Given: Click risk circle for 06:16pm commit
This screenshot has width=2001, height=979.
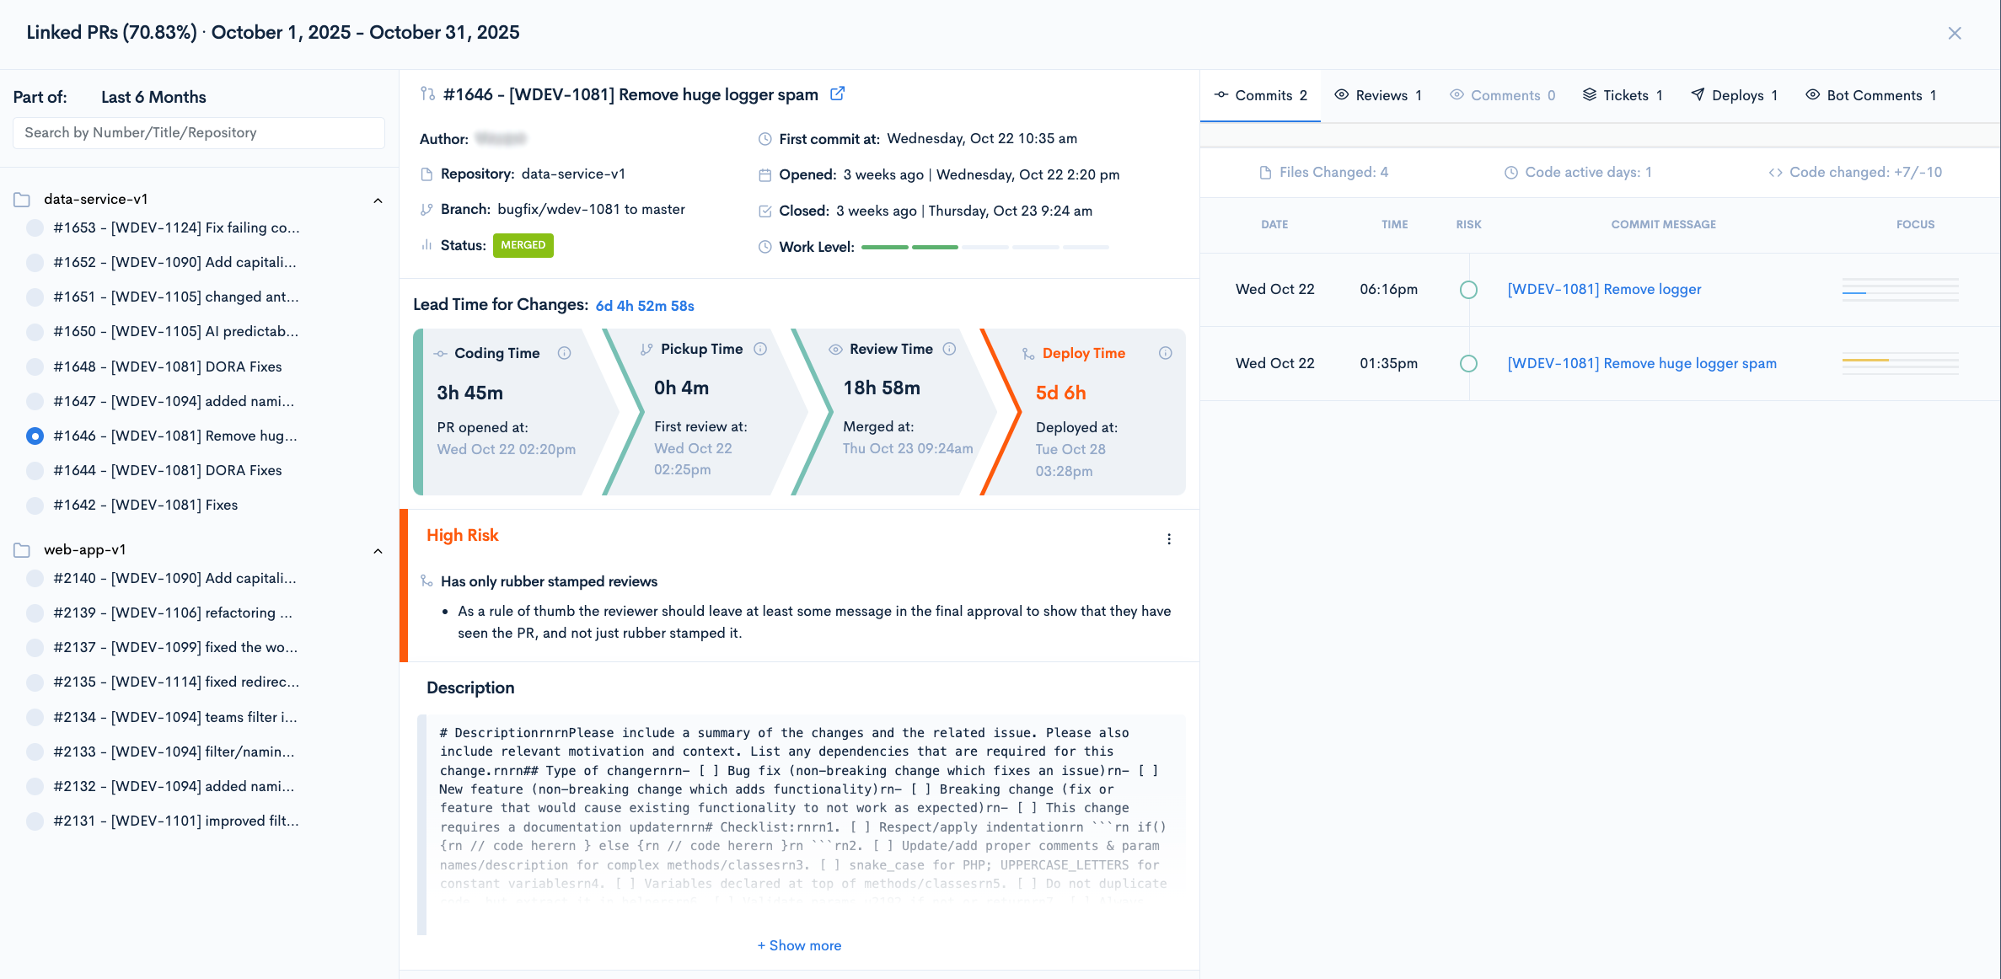Looking at the screenshot, I should [x=1468, y=290].
